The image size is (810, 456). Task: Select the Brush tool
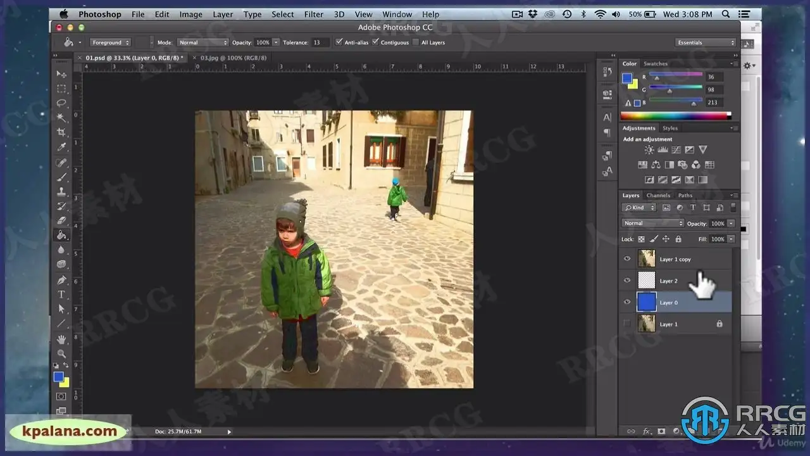61,177
